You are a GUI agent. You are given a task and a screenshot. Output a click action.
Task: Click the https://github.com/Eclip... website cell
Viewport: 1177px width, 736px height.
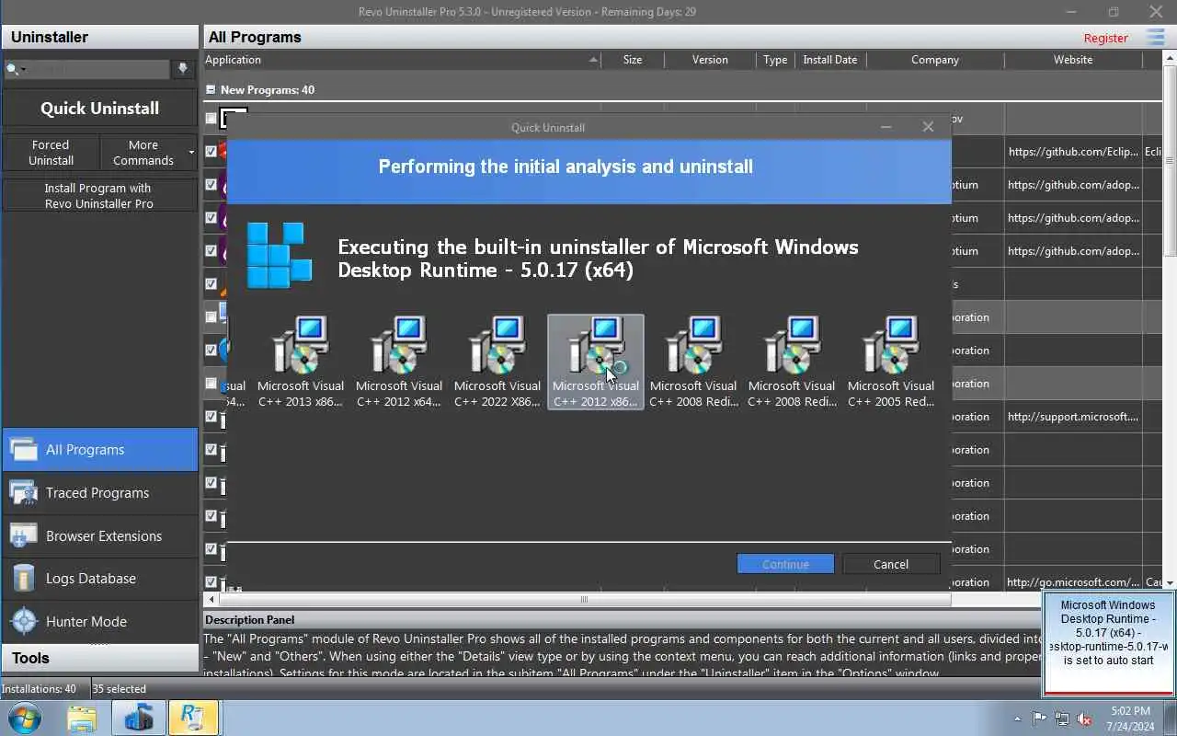click(1073, 152)
